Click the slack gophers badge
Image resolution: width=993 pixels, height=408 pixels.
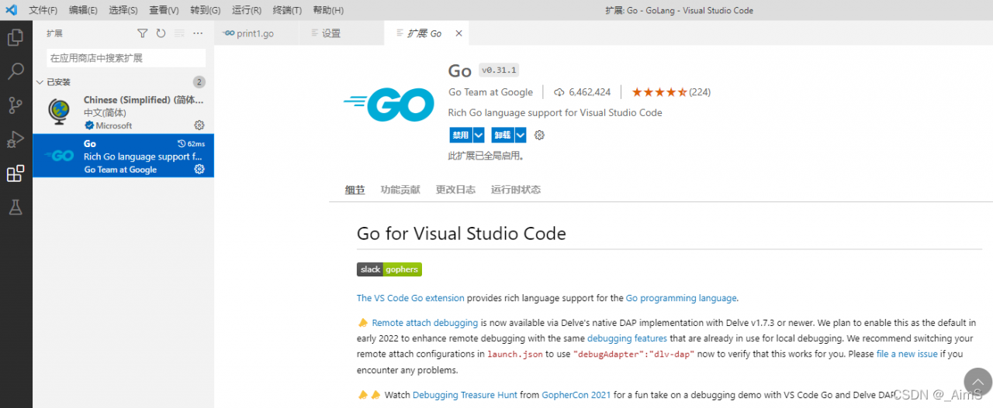click(389, 269)
